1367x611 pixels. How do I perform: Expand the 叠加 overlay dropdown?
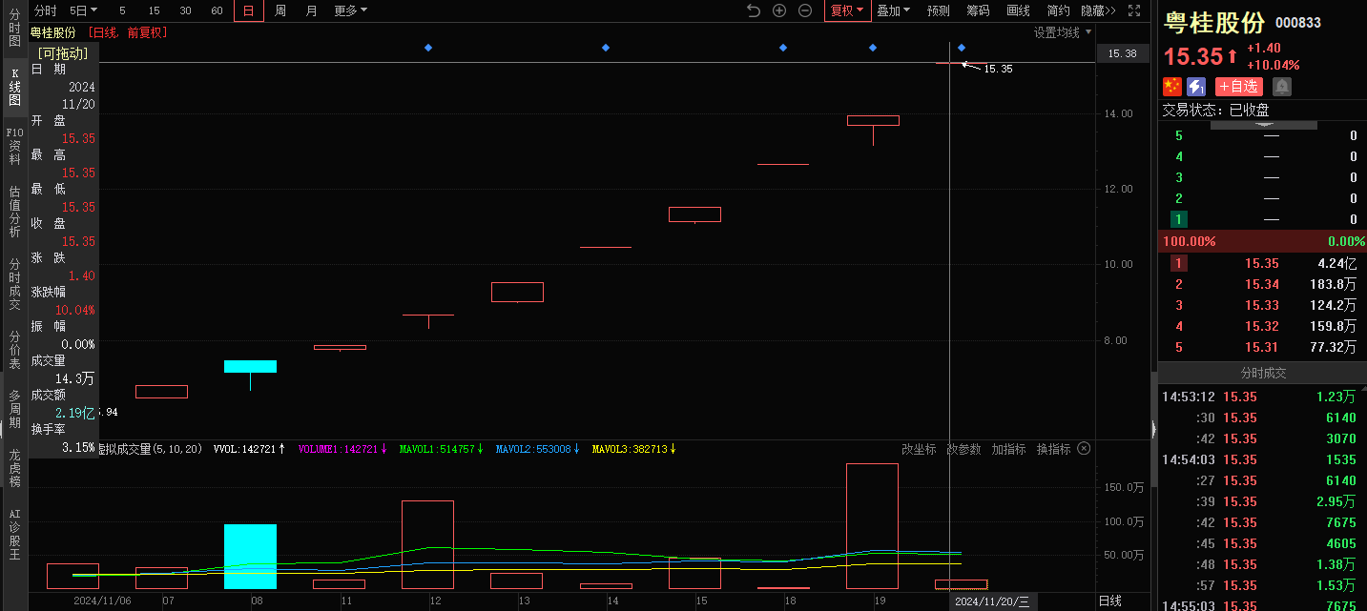click(x=893, y=10)
